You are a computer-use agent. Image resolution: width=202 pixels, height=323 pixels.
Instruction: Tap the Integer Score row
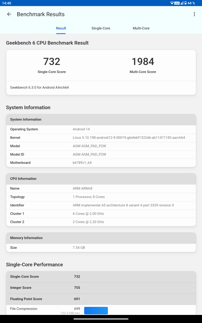101,288
